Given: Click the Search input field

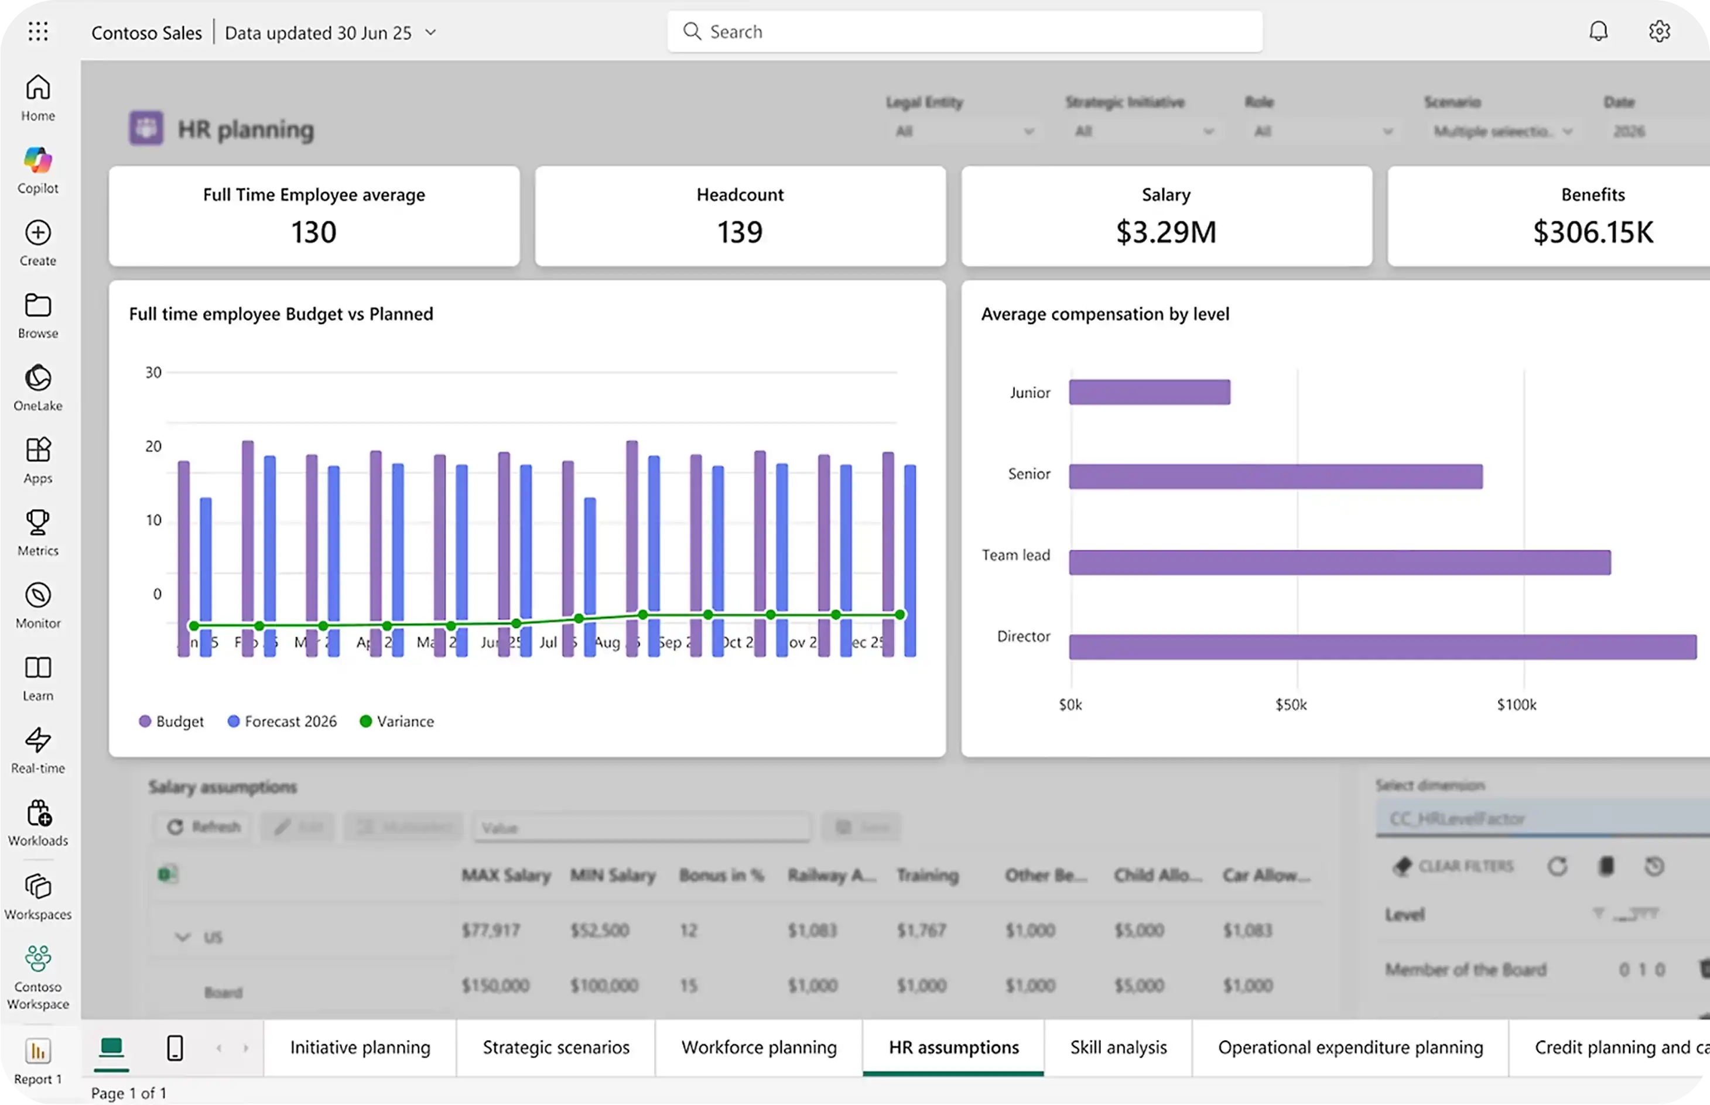Looking at the screenshot, I should point(965,32).
